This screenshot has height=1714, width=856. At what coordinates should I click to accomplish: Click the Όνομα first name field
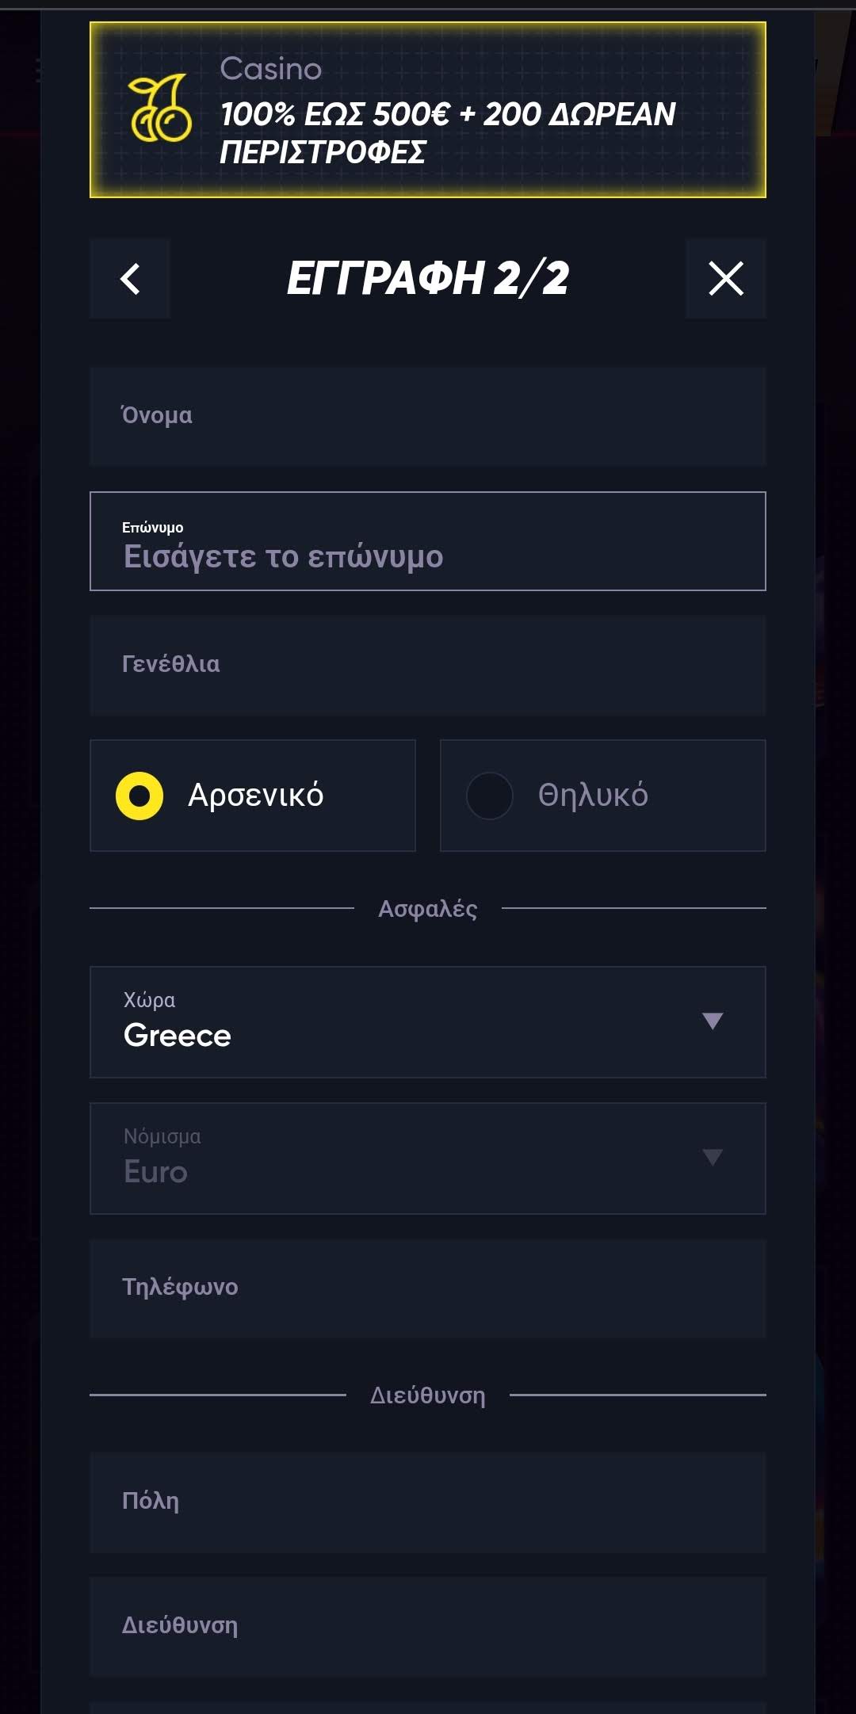pyautogui.click(x=428, y=416)
